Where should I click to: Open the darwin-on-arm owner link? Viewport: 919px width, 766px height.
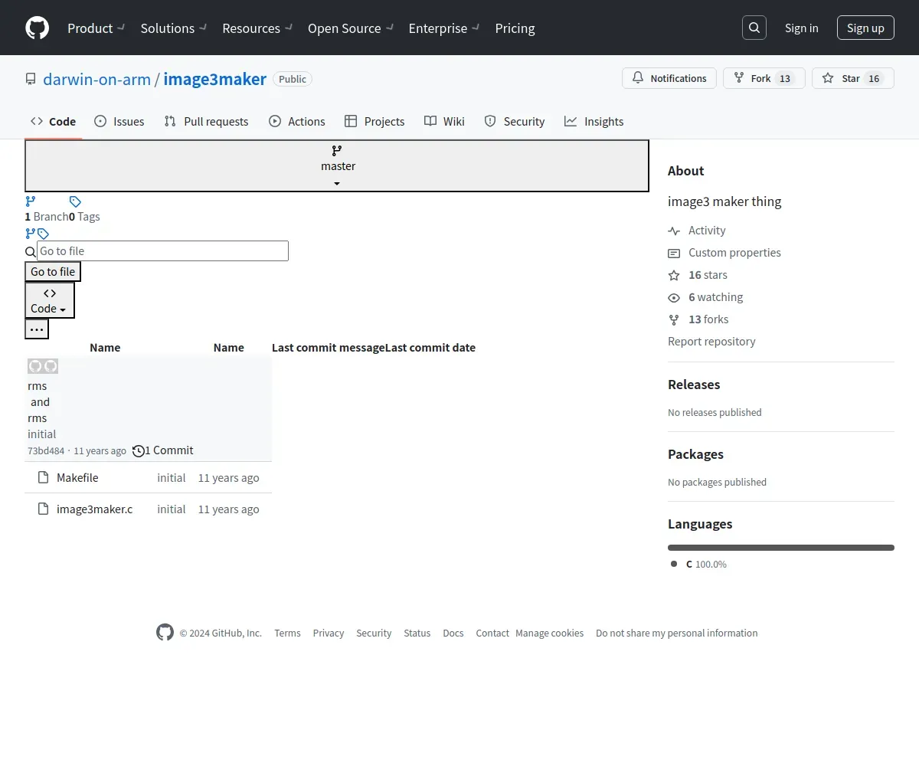coord(96,79)
